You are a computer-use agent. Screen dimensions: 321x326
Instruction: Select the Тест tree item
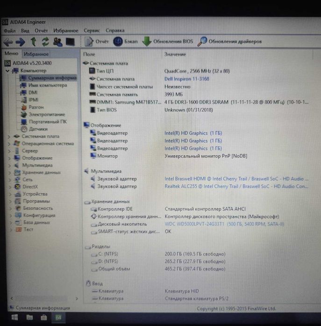click(x=25, y=229)
